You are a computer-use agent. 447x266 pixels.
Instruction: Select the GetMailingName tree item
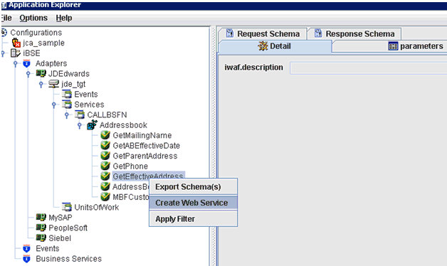[x=142, y=135]
